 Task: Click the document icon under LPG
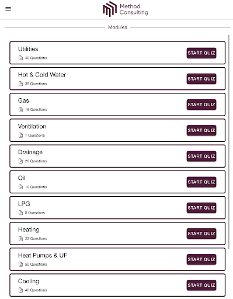tap(20, 213)
